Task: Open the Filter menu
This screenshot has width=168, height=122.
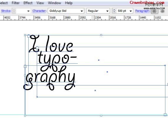Action: coord(16,3)
